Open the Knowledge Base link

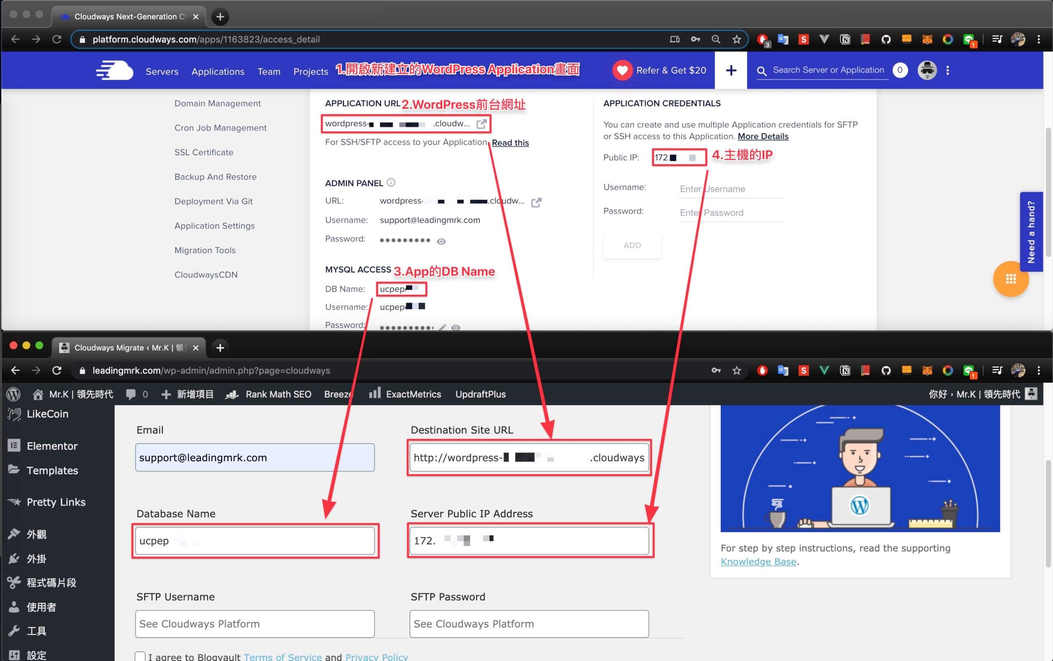758,562
